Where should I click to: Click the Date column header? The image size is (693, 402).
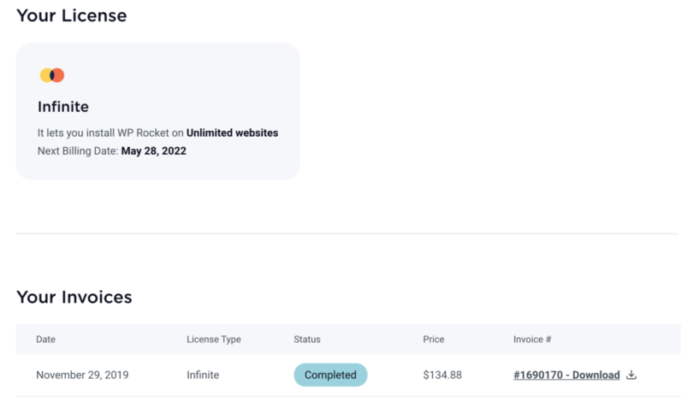pyautogui.click(x=45, y=340)
